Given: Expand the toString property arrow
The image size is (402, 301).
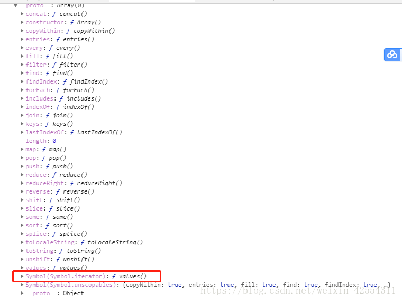Looking at the screenshot, I should point(22,251).
